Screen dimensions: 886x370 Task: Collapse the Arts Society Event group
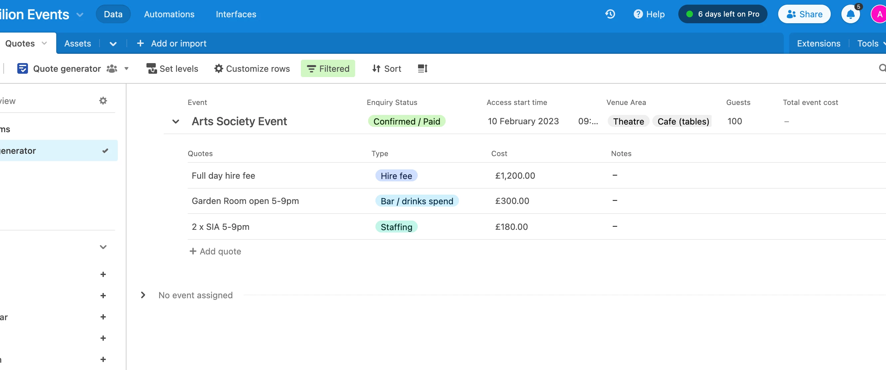point(175,122)
